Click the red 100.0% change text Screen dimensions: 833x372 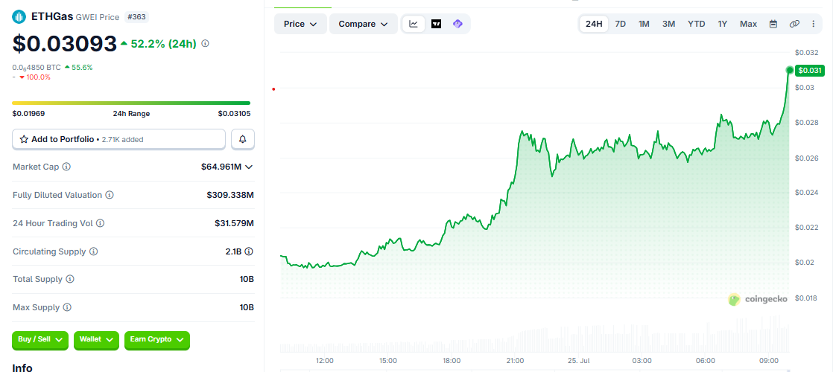tap(38, 77)
